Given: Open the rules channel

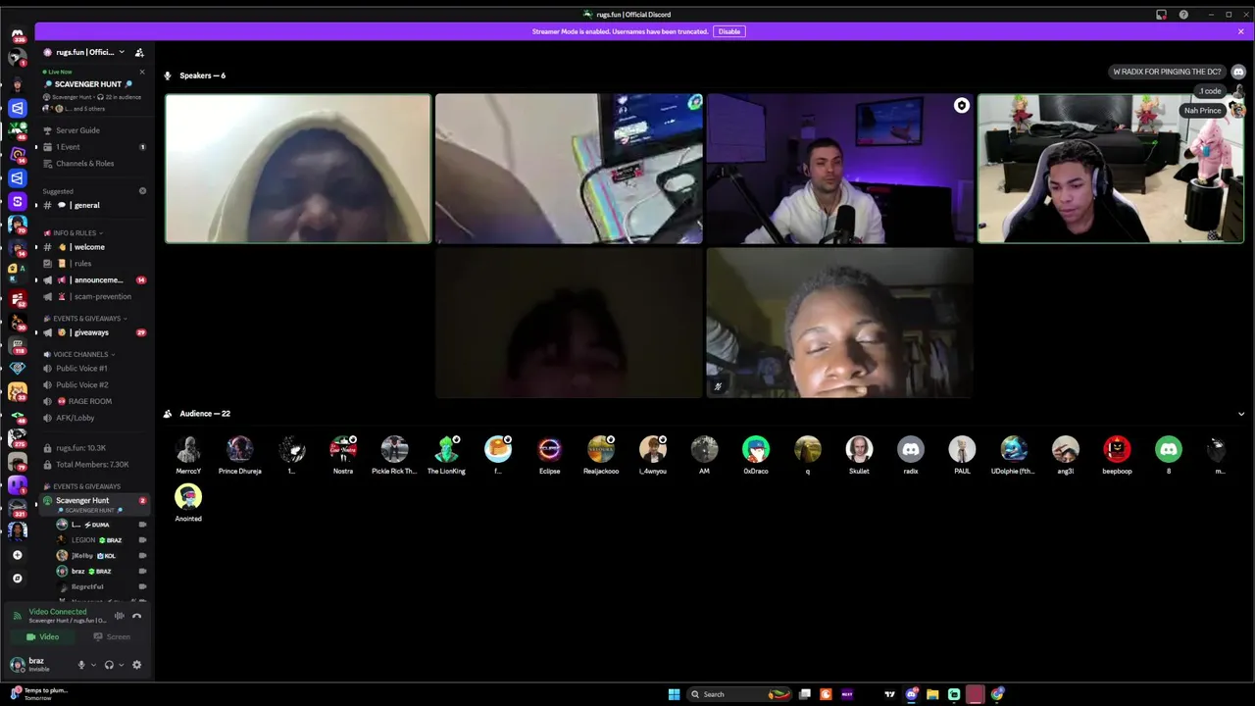Looking at the screenshot, I should coord(94,263).
